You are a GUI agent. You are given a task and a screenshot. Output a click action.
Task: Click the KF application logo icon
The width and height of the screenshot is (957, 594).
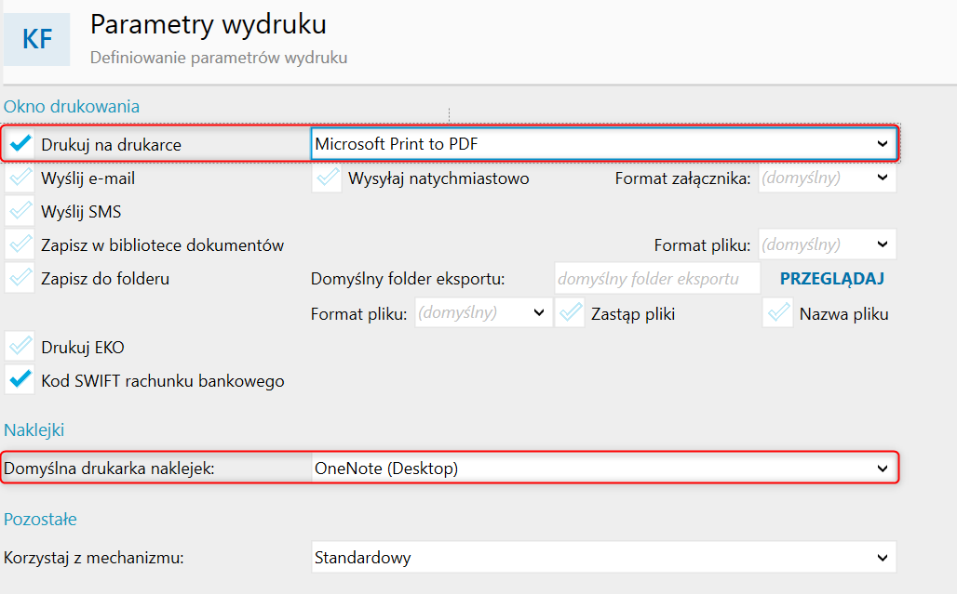coord(37,39)
